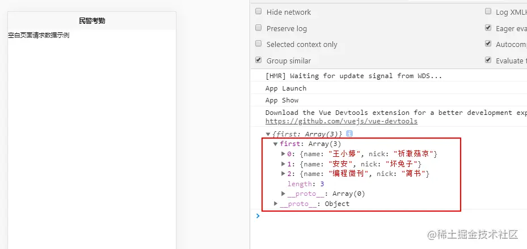Expand array item 0 王小婷

click(x=283, y=154)
